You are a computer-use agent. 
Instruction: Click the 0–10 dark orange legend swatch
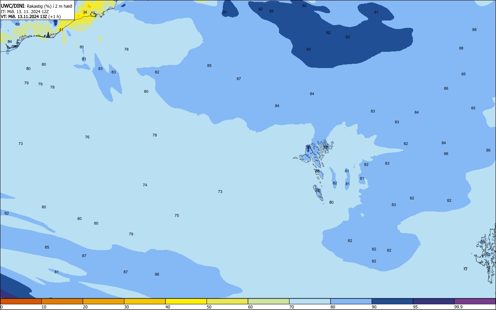coord(21,301)
